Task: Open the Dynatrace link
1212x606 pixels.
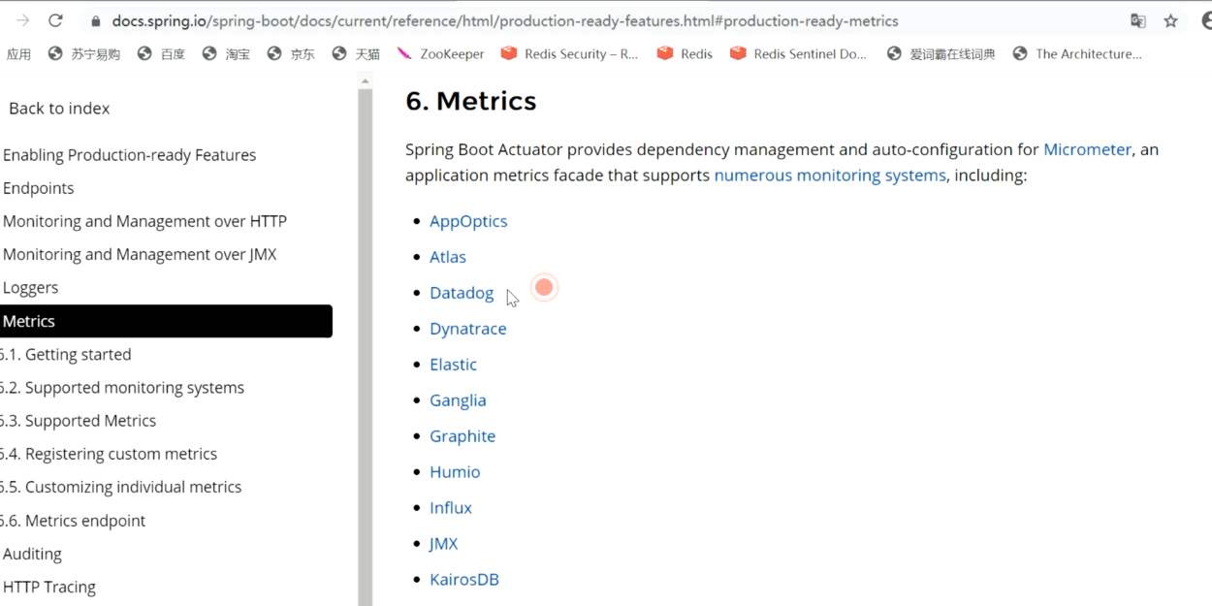Action: coord(468,329)
